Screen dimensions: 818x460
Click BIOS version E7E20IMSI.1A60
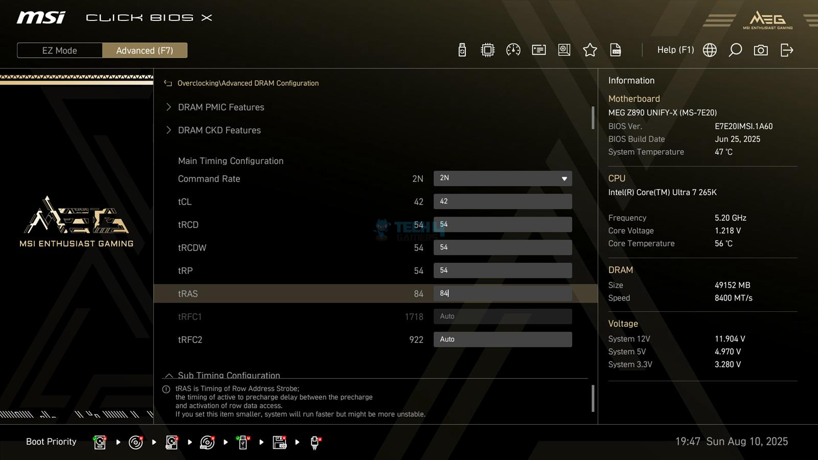click(744, 126)
